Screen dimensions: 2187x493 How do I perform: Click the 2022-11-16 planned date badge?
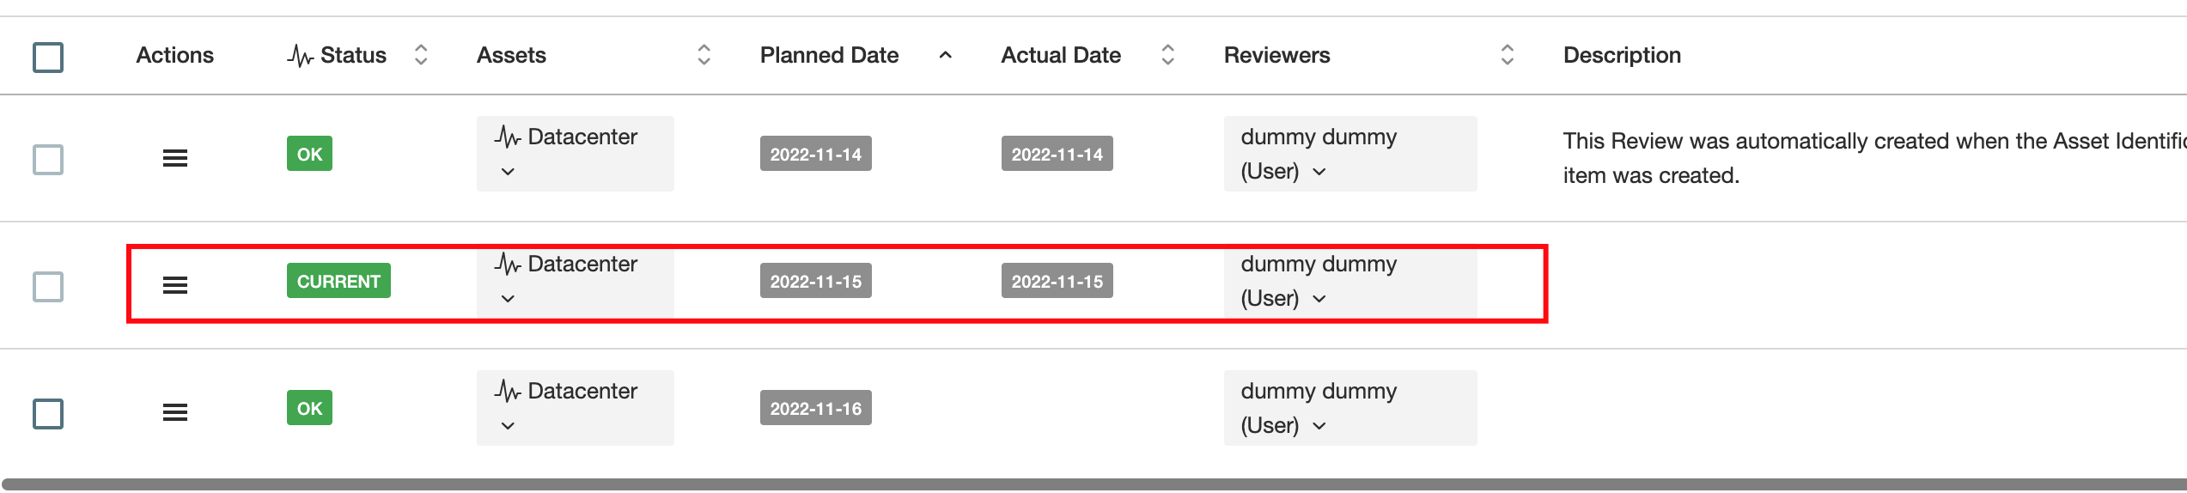(x=815, y=408)
